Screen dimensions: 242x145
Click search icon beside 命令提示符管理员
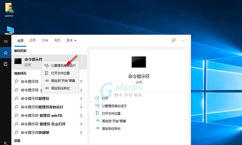point(16,98)
